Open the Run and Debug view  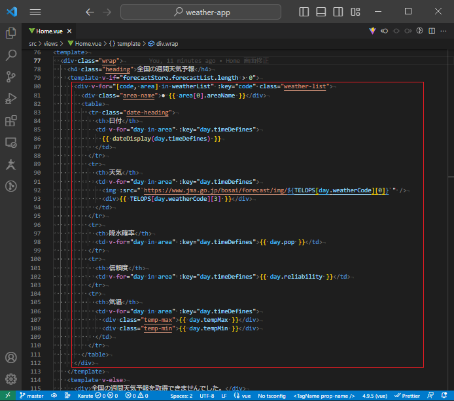click(x=10, y=99)
